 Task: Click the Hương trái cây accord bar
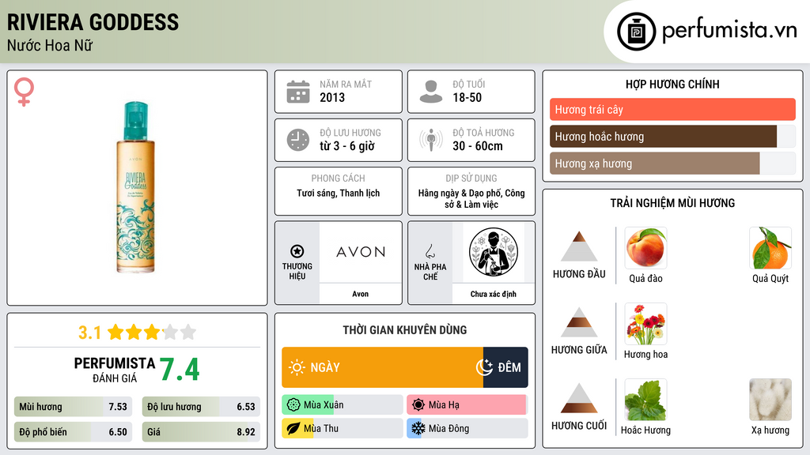pyautogui.click(x=672, y=109)
